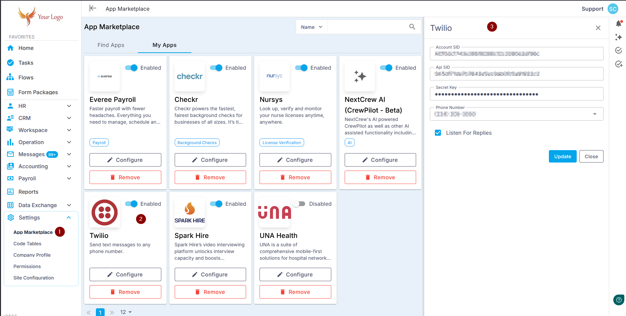Viewport: 626px width, 316px height.
Task: Open the add-task check-plus icon in right rail
Action: pos(619,64)
